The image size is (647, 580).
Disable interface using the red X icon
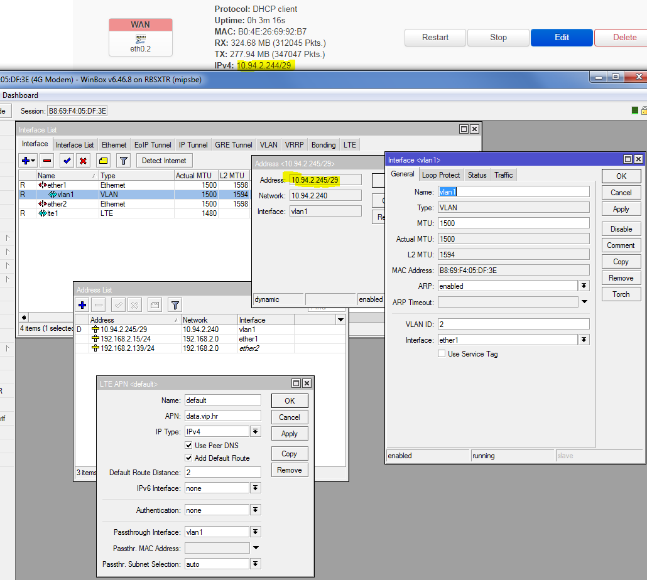coord(83,160)
